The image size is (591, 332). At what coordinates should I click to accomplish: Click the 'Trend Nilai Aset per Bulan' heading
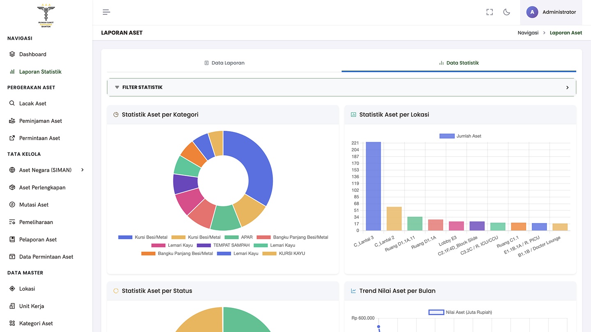(397, 291)
